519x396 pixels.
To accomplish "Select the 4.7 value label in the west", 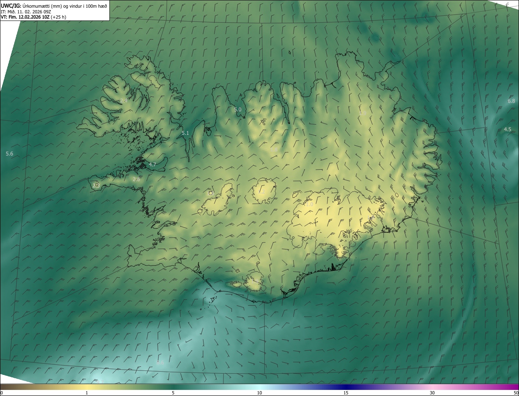I will (152, 165).
